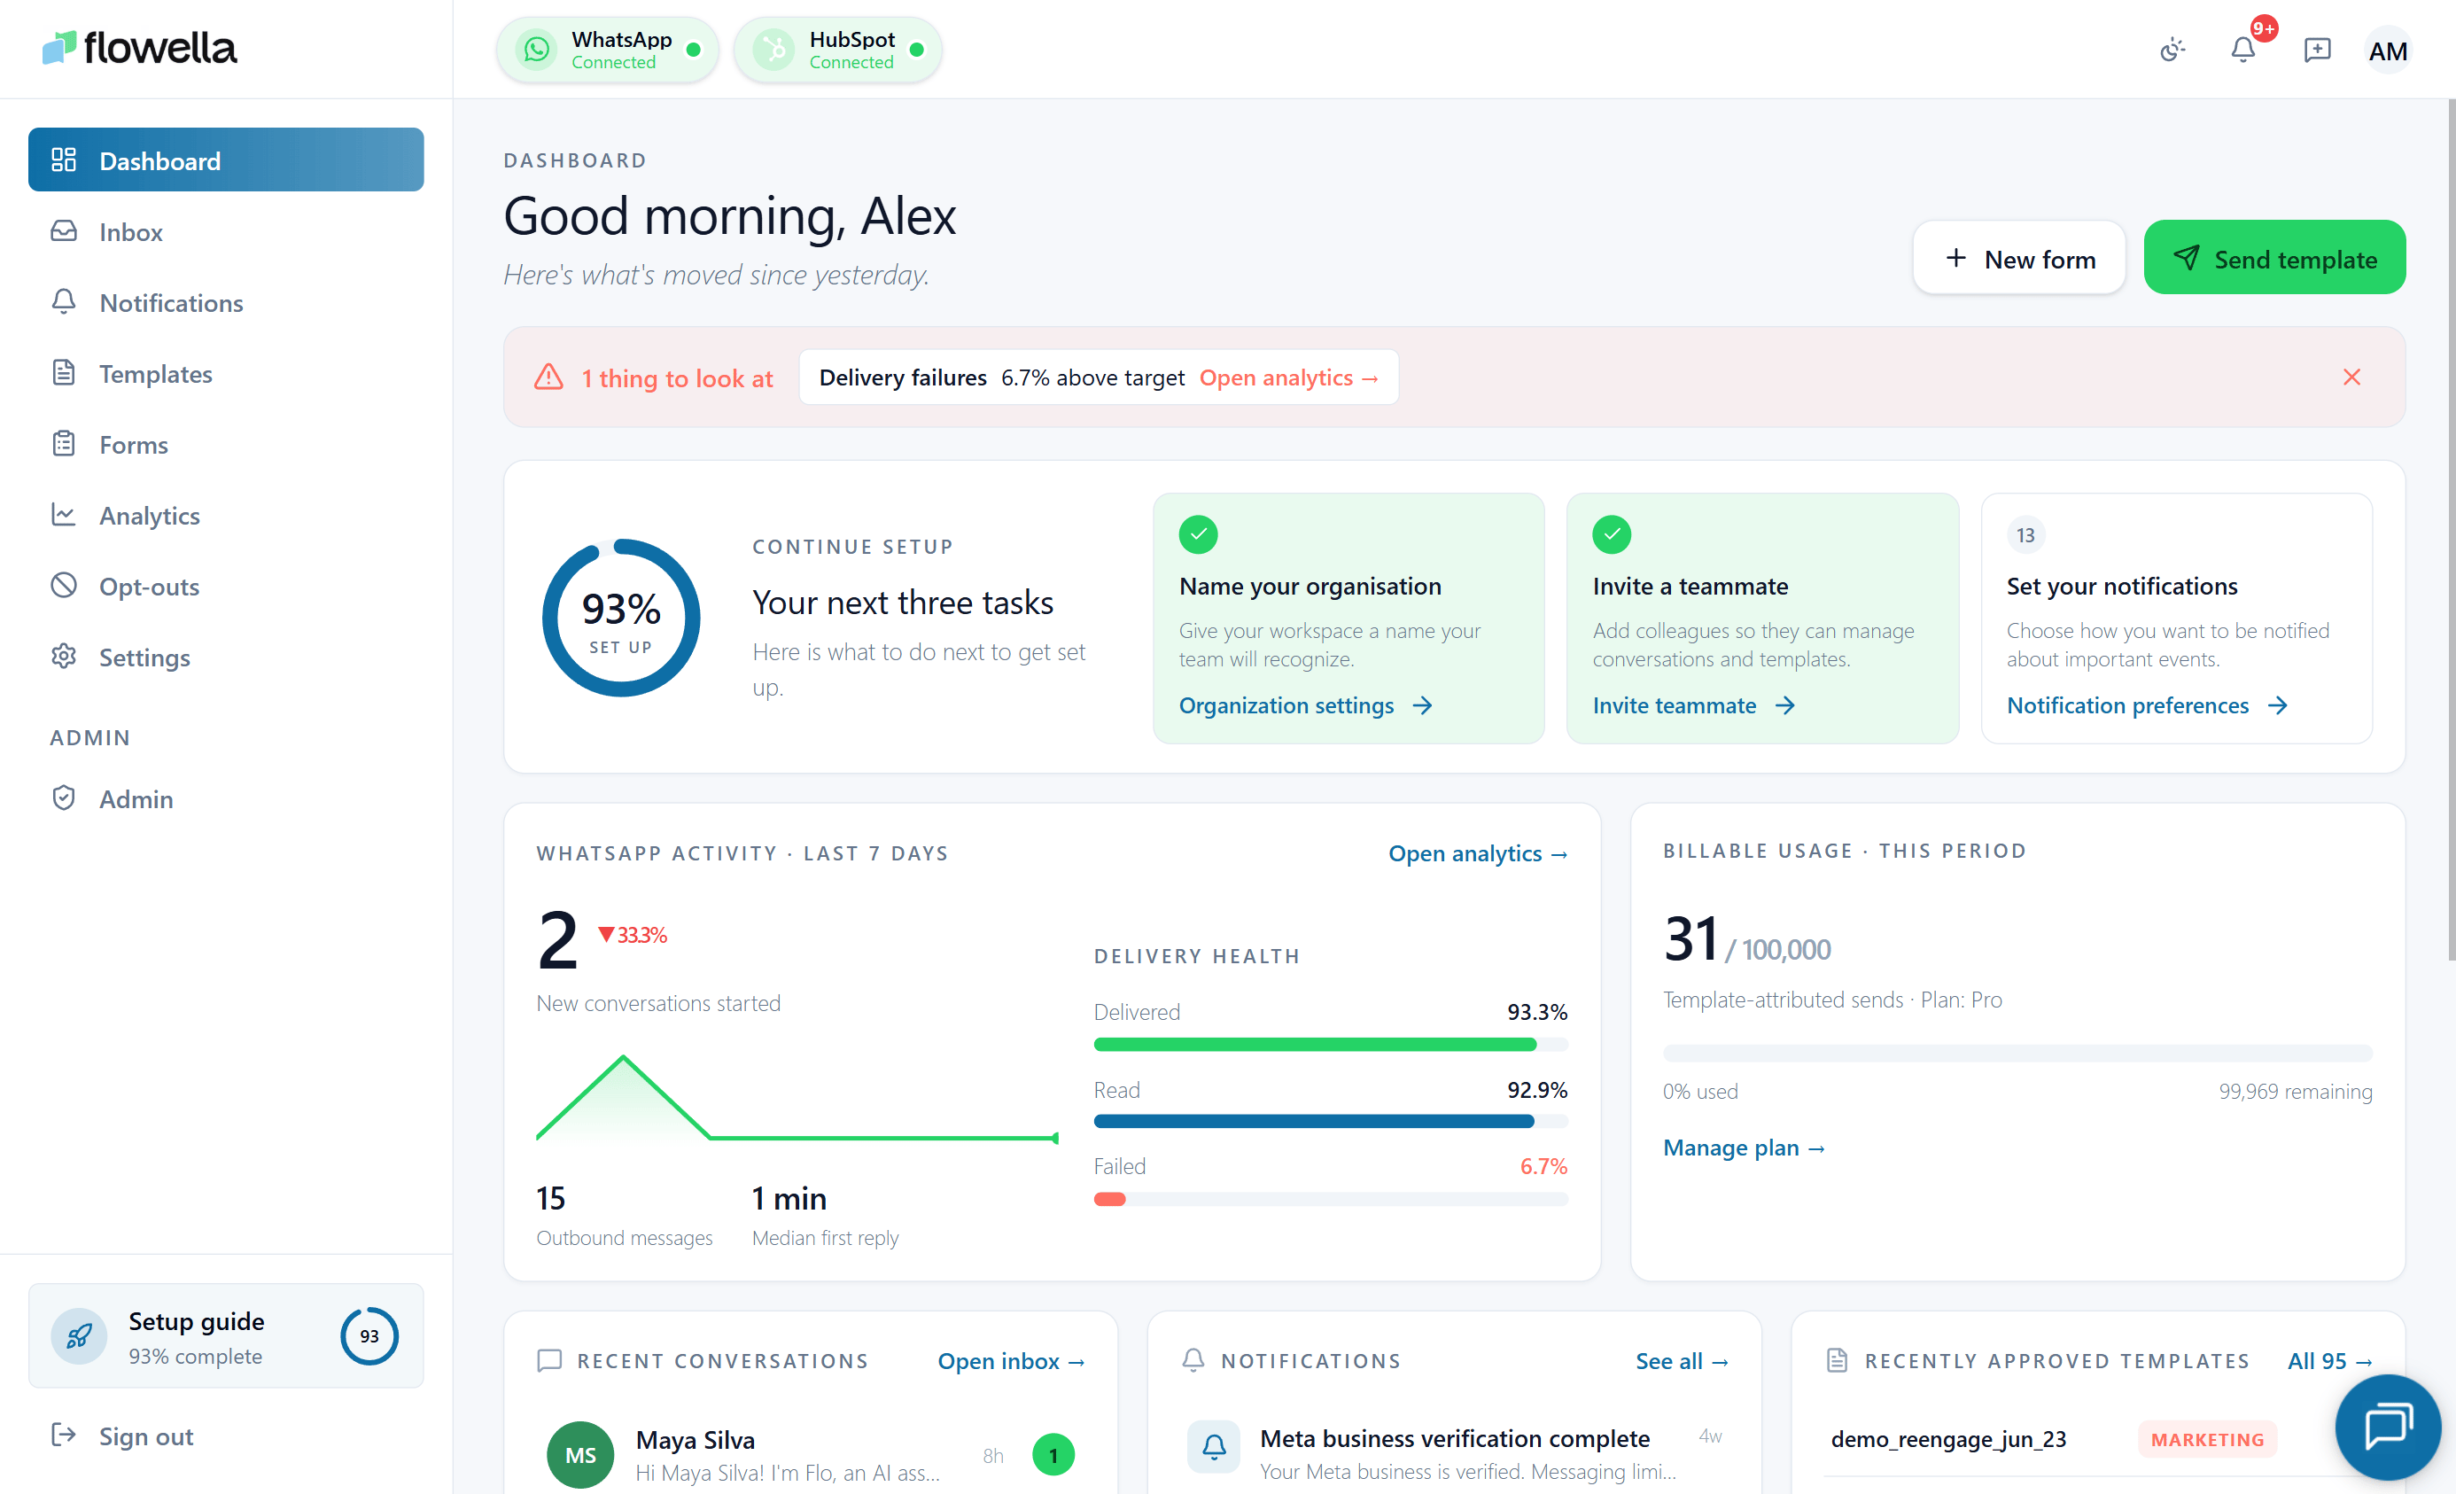
Task: Click the Analytics chart icon in sidebar
Action: 64,514
